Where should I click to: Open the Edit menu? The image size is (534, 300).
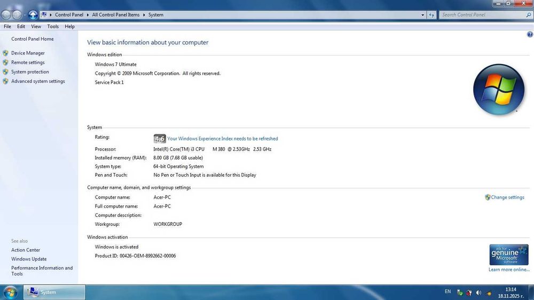coord(21,27)
